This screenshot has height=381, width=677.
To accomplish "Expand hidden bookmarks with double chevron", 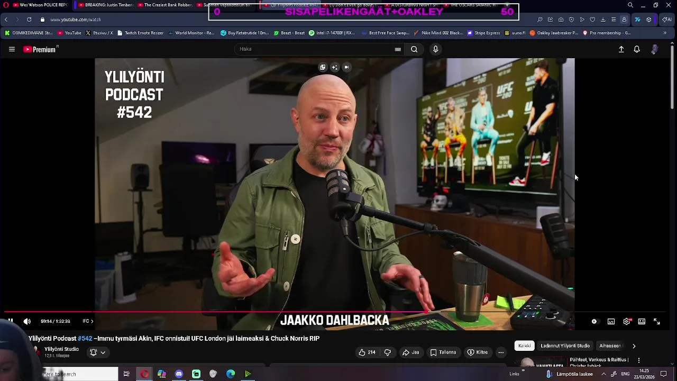I will click(x=665, y=33).
